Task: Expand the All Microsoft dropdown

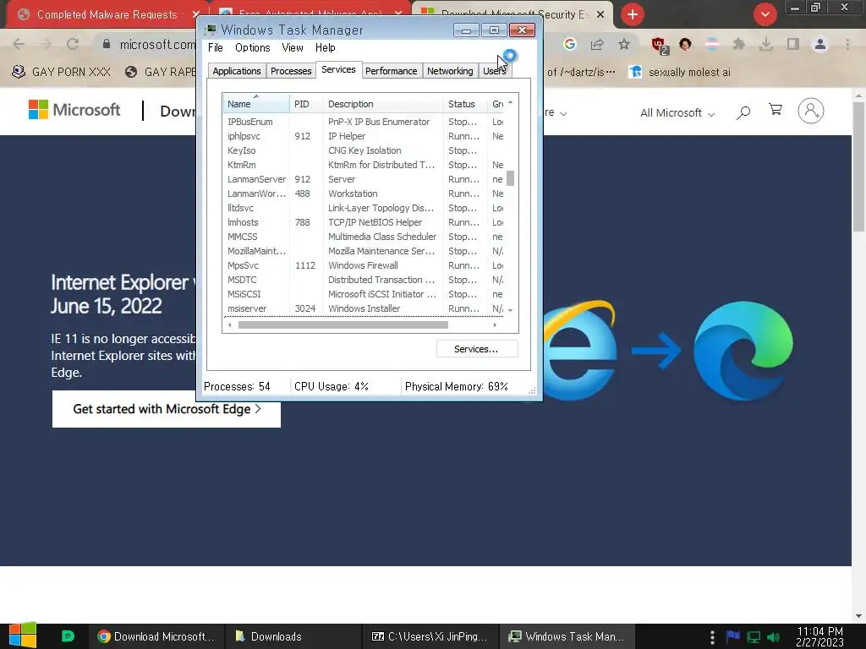Action: click(x=677, y=113)
